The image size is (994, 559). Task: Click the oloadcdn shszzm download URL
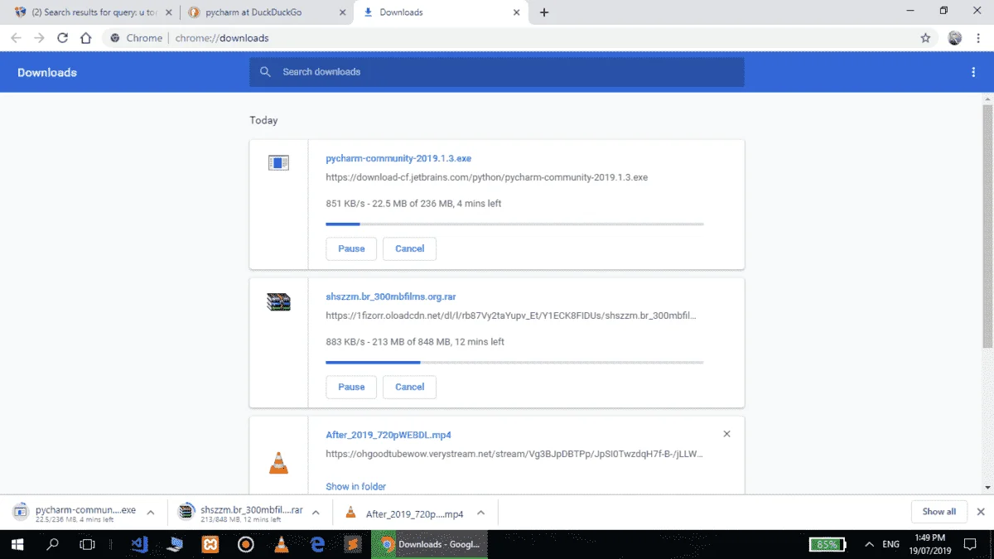tap(511, 316)
